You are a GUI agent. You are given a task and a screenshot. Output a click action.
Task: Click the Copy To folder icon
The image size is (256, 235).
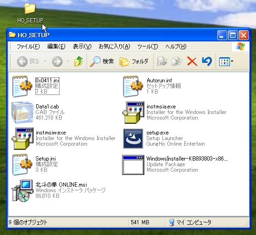177,61
